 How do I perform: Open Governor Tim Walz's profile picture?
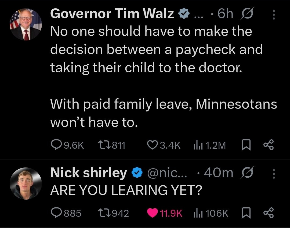click(x=26, y=25)
